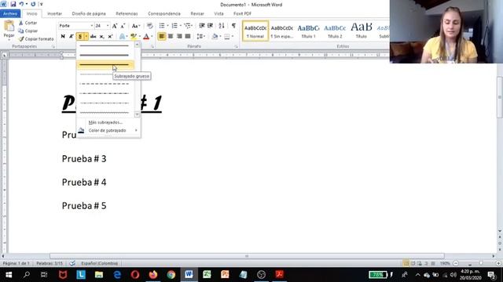The height and width of the screenshot is (282, 503).
Task: Click the paragraph shading bucket icon
Action: click(215, 37)
